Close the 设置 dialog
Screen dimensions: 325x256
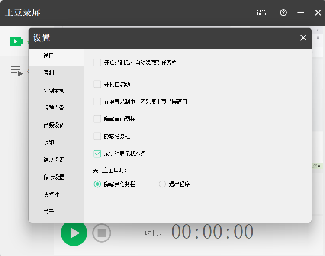(x=303, y=38)
